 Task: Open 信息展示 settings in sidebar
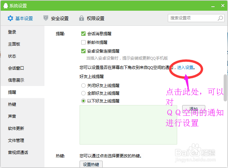22,80
